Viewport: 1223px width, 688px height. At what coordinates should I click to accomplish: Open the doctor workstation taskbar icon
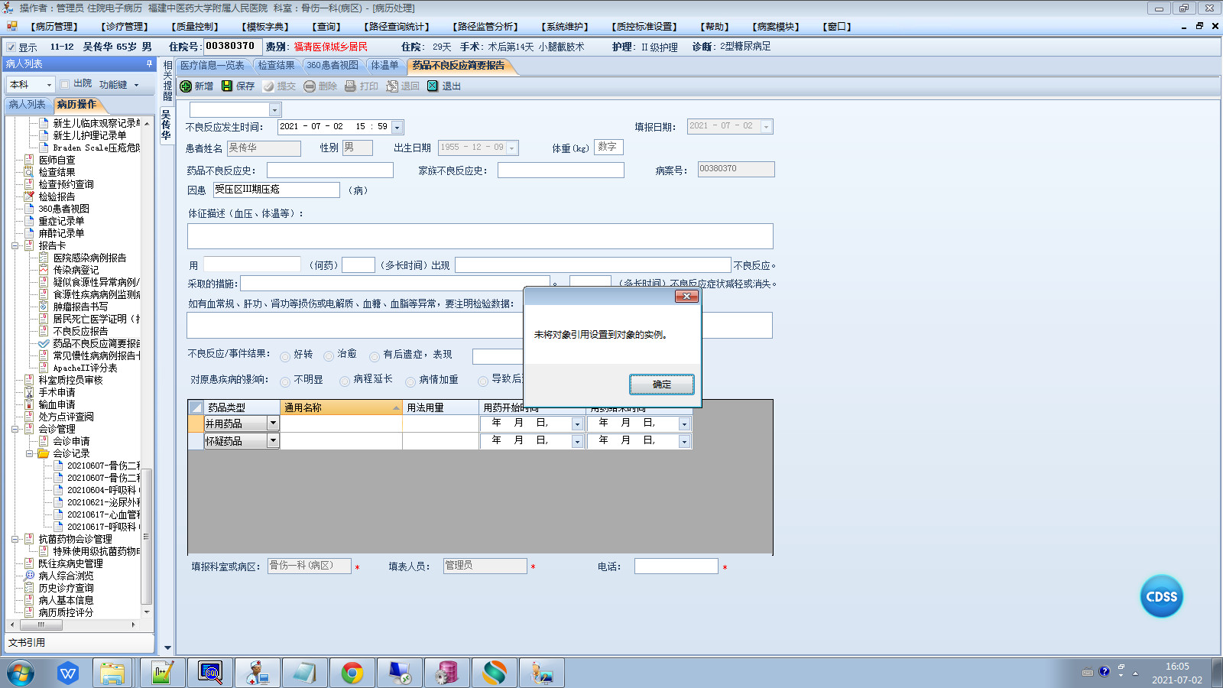click(x=257, y=673)
